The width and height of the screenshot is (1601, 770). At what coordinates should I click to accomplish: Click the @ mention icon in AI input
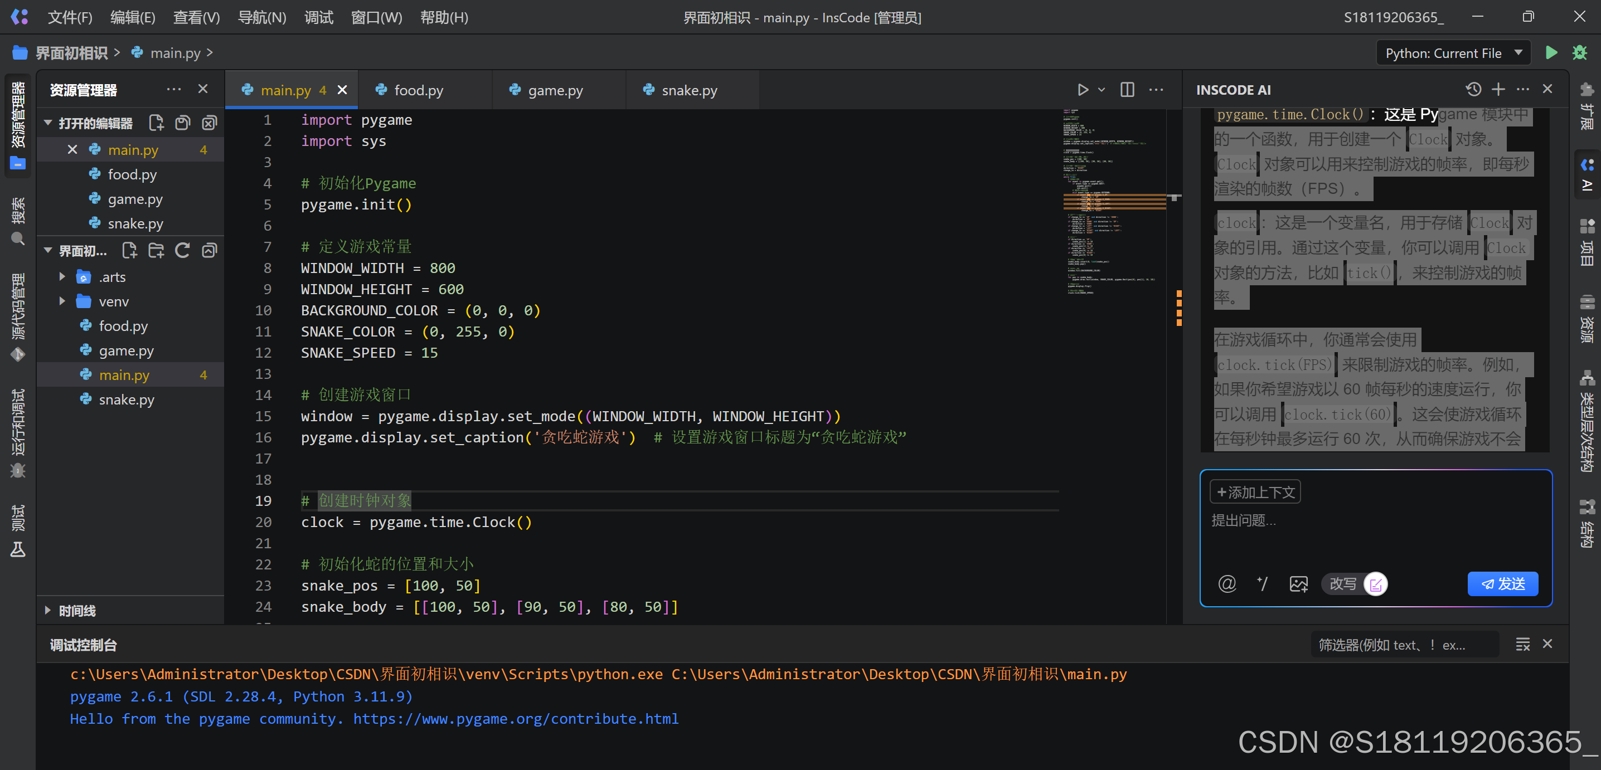[1227, 584]
